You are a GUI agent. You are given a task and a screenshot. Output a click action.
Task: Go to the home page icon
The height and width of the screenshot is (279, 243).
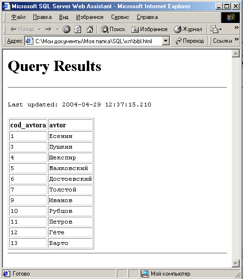pyautogui.click(x=90, y=29)
